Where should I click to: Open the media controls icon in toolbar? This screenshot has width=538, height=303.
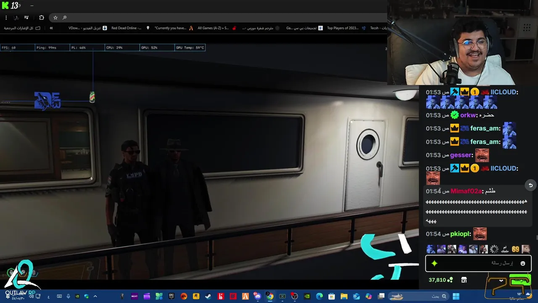(26, 17)
